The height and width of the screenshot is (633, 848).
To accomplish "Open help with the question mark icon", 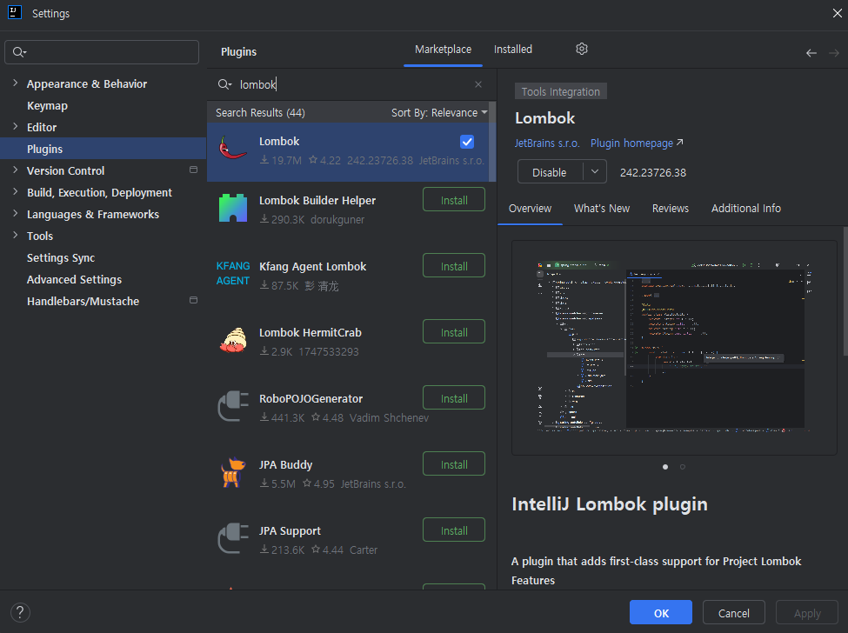I will click(20, 612).
